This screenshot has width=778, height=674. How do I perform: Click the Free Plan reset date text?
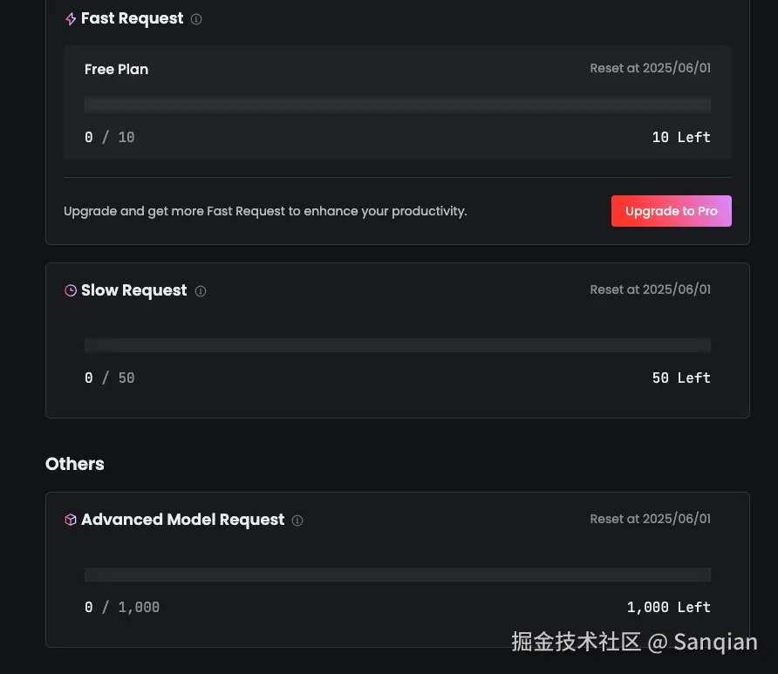pyautogui.click(x=650, y=68)
